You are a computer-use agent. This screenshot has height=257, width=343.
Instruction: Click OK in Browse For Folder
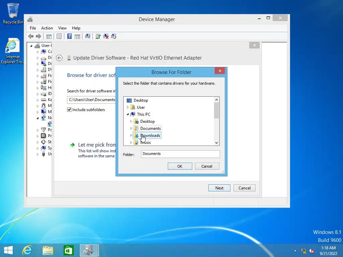click(180, 166)
